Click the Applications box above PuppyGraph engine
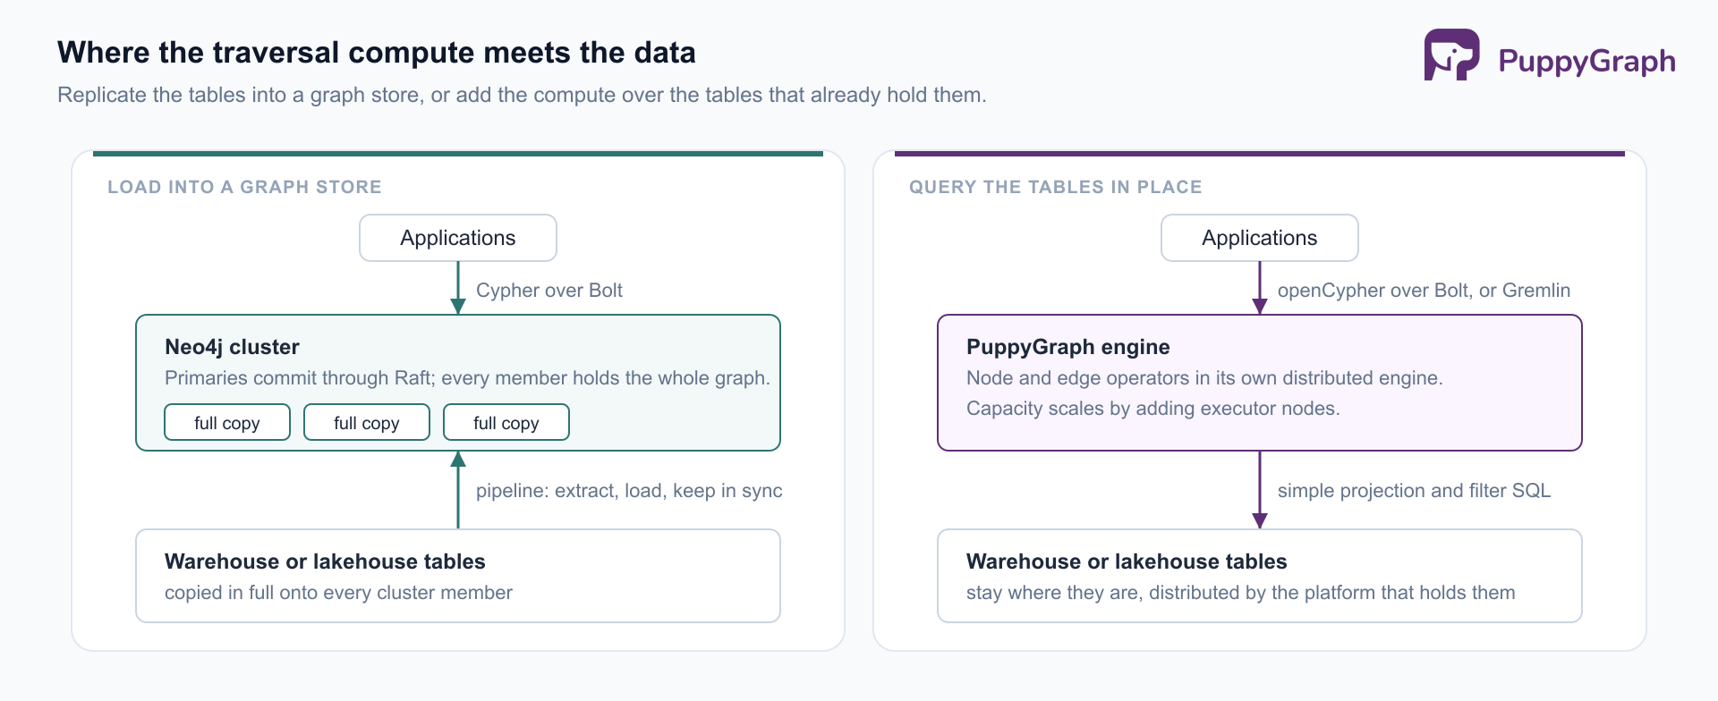Image resolution: width=1718 pixels, height=701 pixels. tap(1260, 238)
